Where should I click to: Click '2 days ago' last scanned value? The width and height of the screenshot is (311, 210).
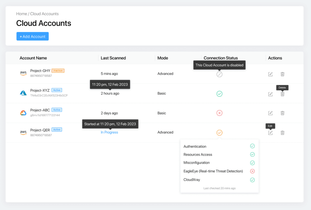tap(109, 113)
